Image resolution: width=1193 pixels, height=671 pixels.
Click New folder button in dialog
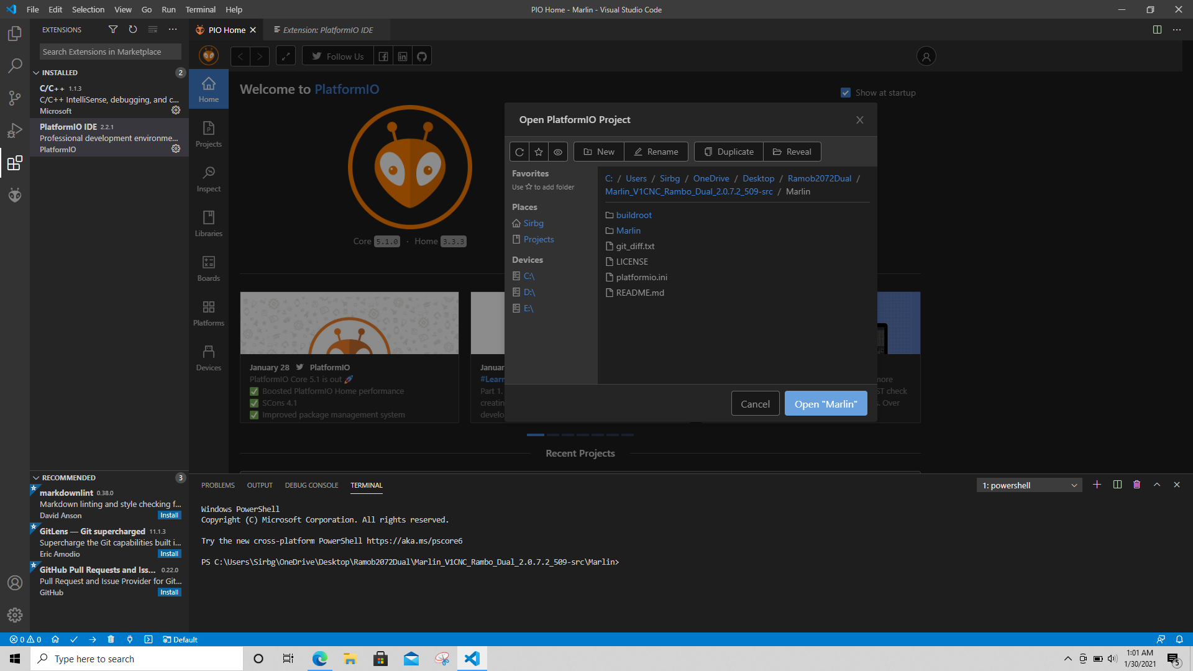pos(599,152)
